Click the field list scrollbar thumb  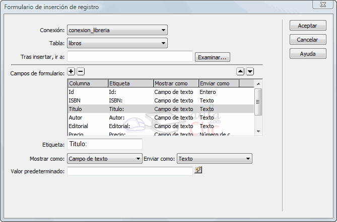[x=258, y=102]
